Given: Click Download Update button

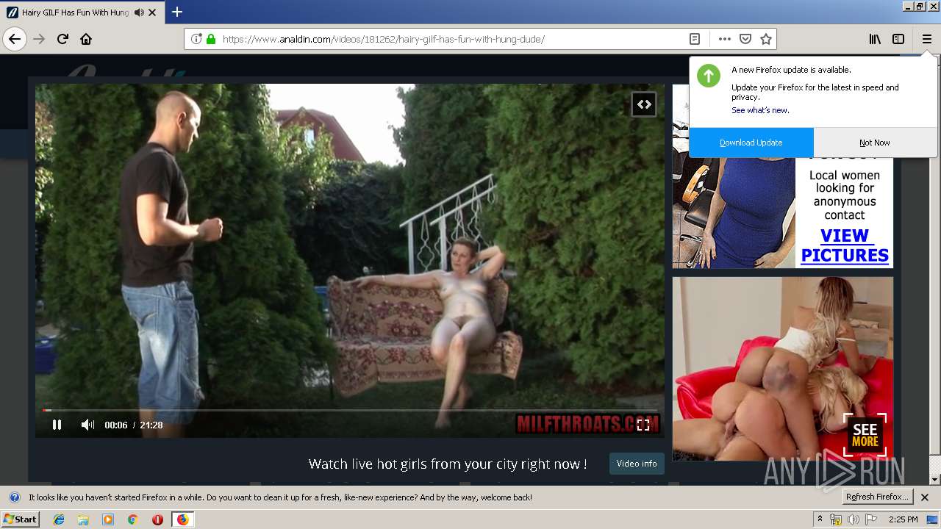Looking at the screenshot, I should pos(751,143).
